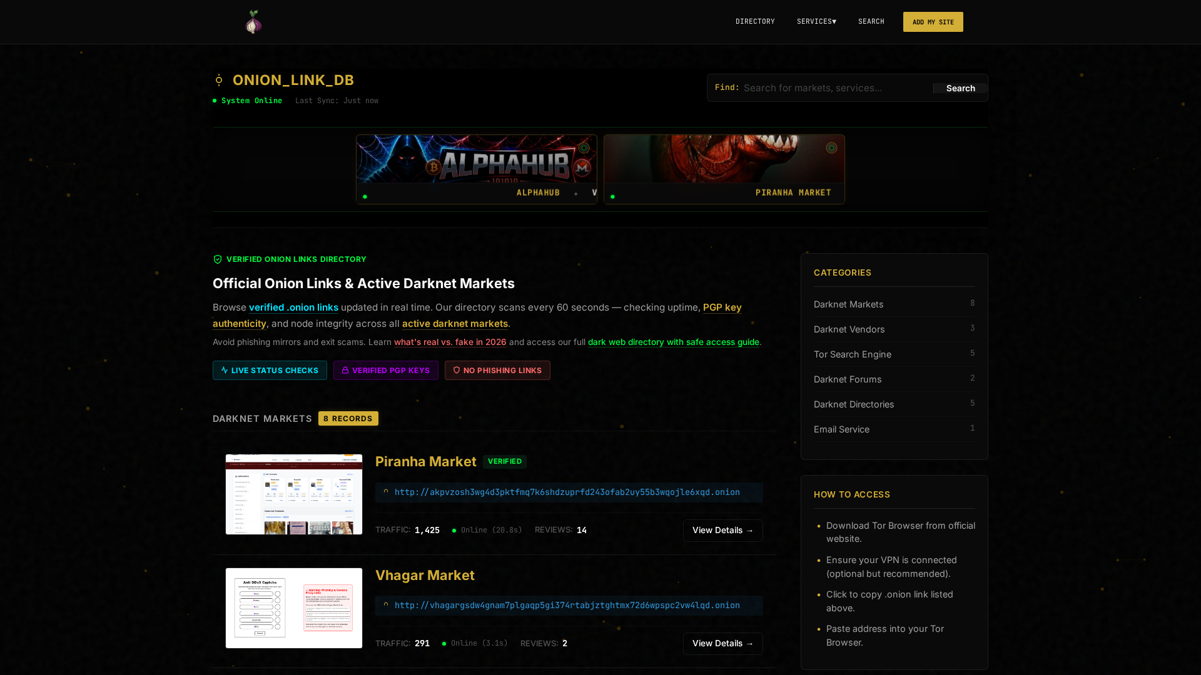Click the PIRANHA MARKET label under the banner
The image size is (1201, 675).
tap(793, 192)
